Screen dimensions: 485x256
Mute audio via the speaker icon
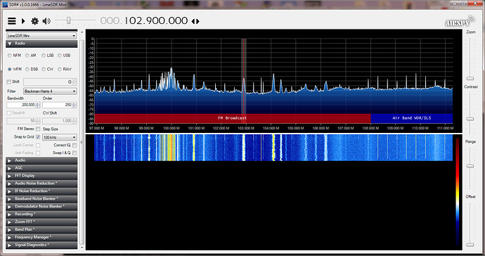click(46, 21)
